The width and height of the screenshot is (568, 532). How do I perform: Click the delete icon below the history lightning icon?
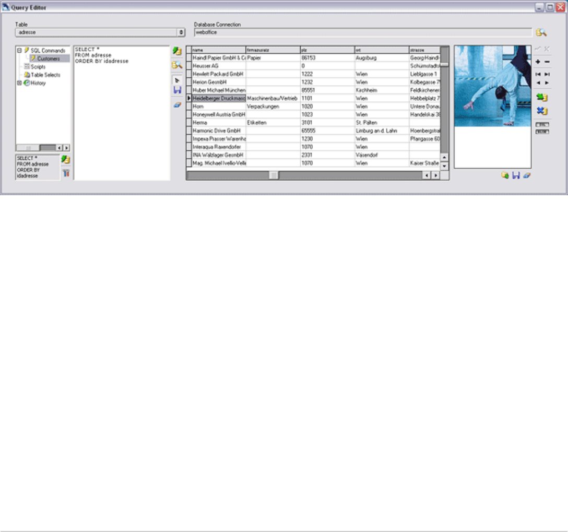click(x=66, y=173)
